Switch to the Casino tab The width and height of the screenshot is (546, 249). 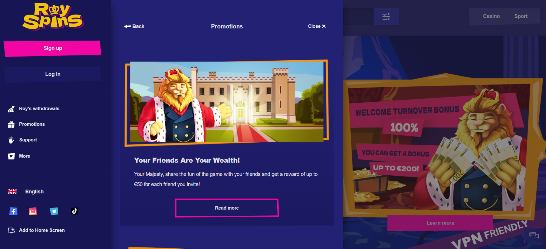(x=491, y=16)
